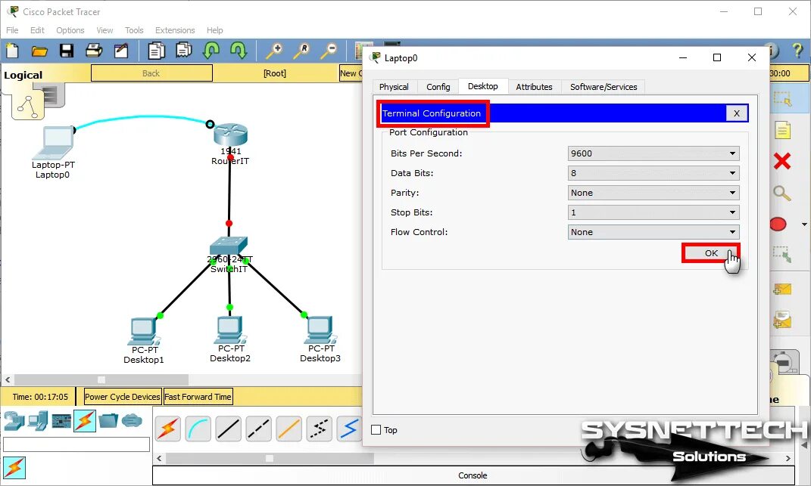Click the Desktop3 PC

click(320, 330)
